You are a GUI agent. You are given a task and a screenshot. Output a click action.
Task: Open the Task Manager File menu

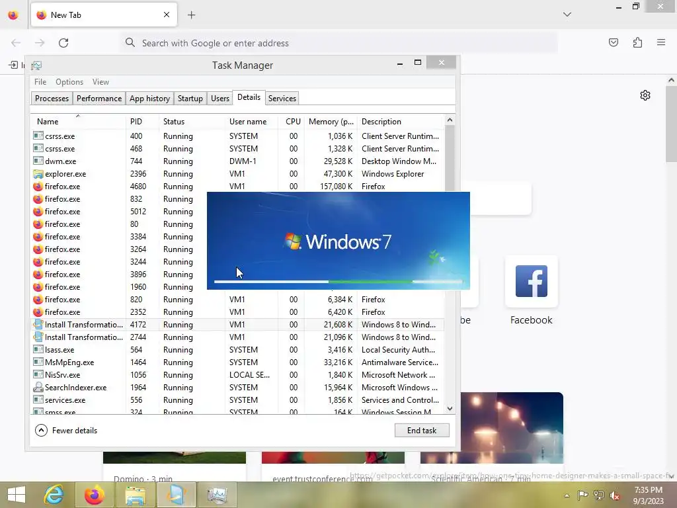[x=40, y=81]
